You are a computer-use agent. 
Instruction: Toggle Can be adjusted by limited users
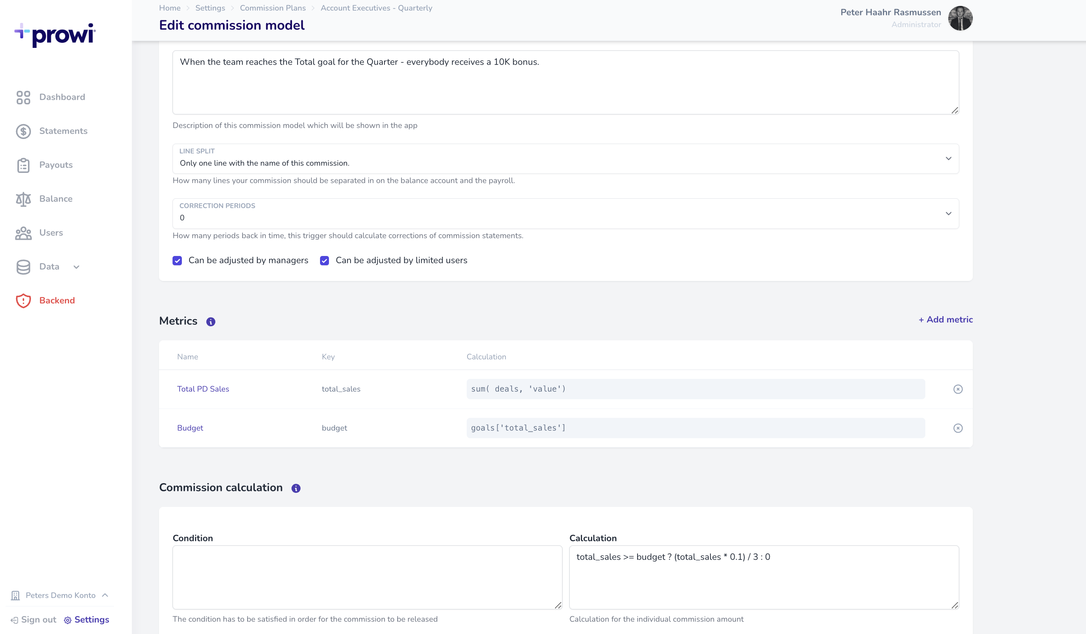pyautogui.click(x=325, y=260)
